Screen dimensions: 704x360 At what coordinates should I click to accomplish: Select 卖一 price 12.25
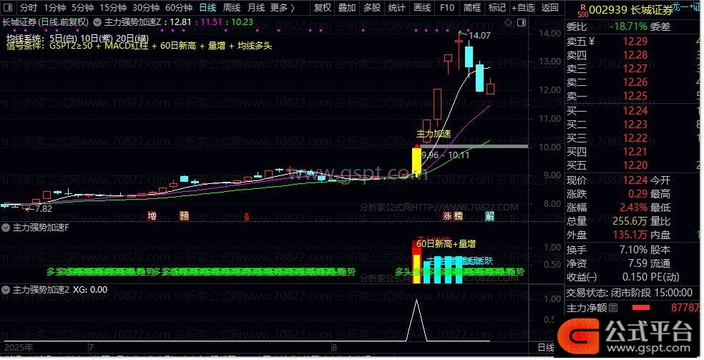click(x=635, y=96)
